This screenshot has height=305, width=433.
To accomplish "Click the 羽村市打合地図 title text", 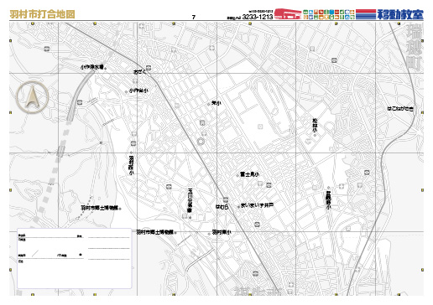I will point(42,14).
